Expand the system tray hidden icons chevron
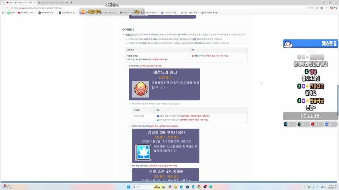The width and height of the screenshot is (339, 190). pos(305,187)
